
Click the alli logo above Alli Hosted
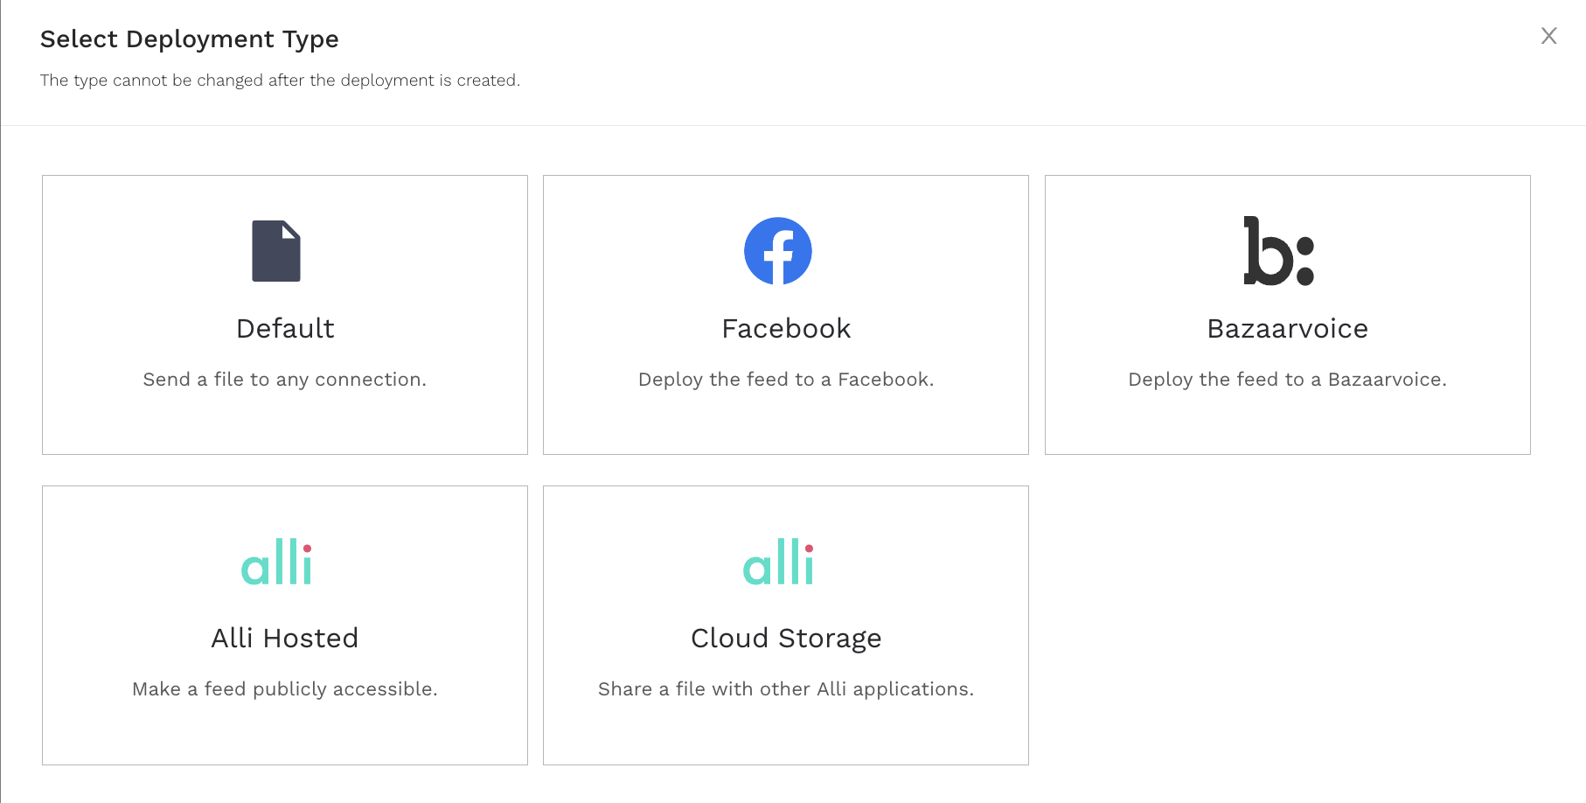click(276, 562)
